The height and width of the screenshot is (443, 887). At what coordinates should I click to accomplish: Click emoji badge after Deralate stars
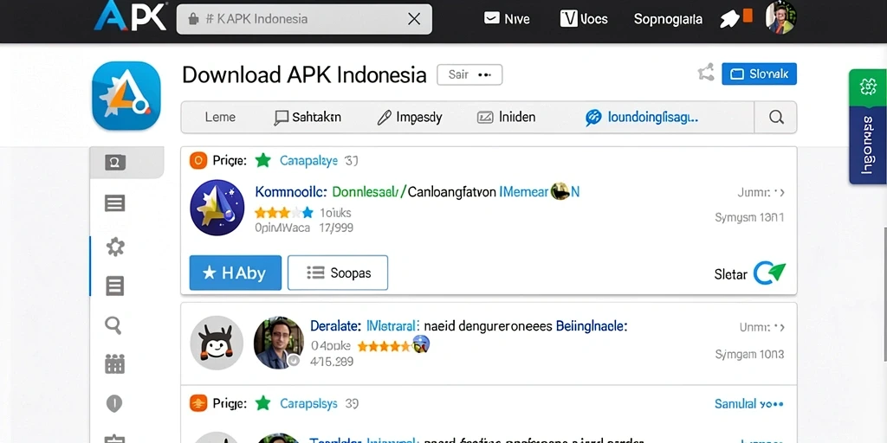click(421, 344)
